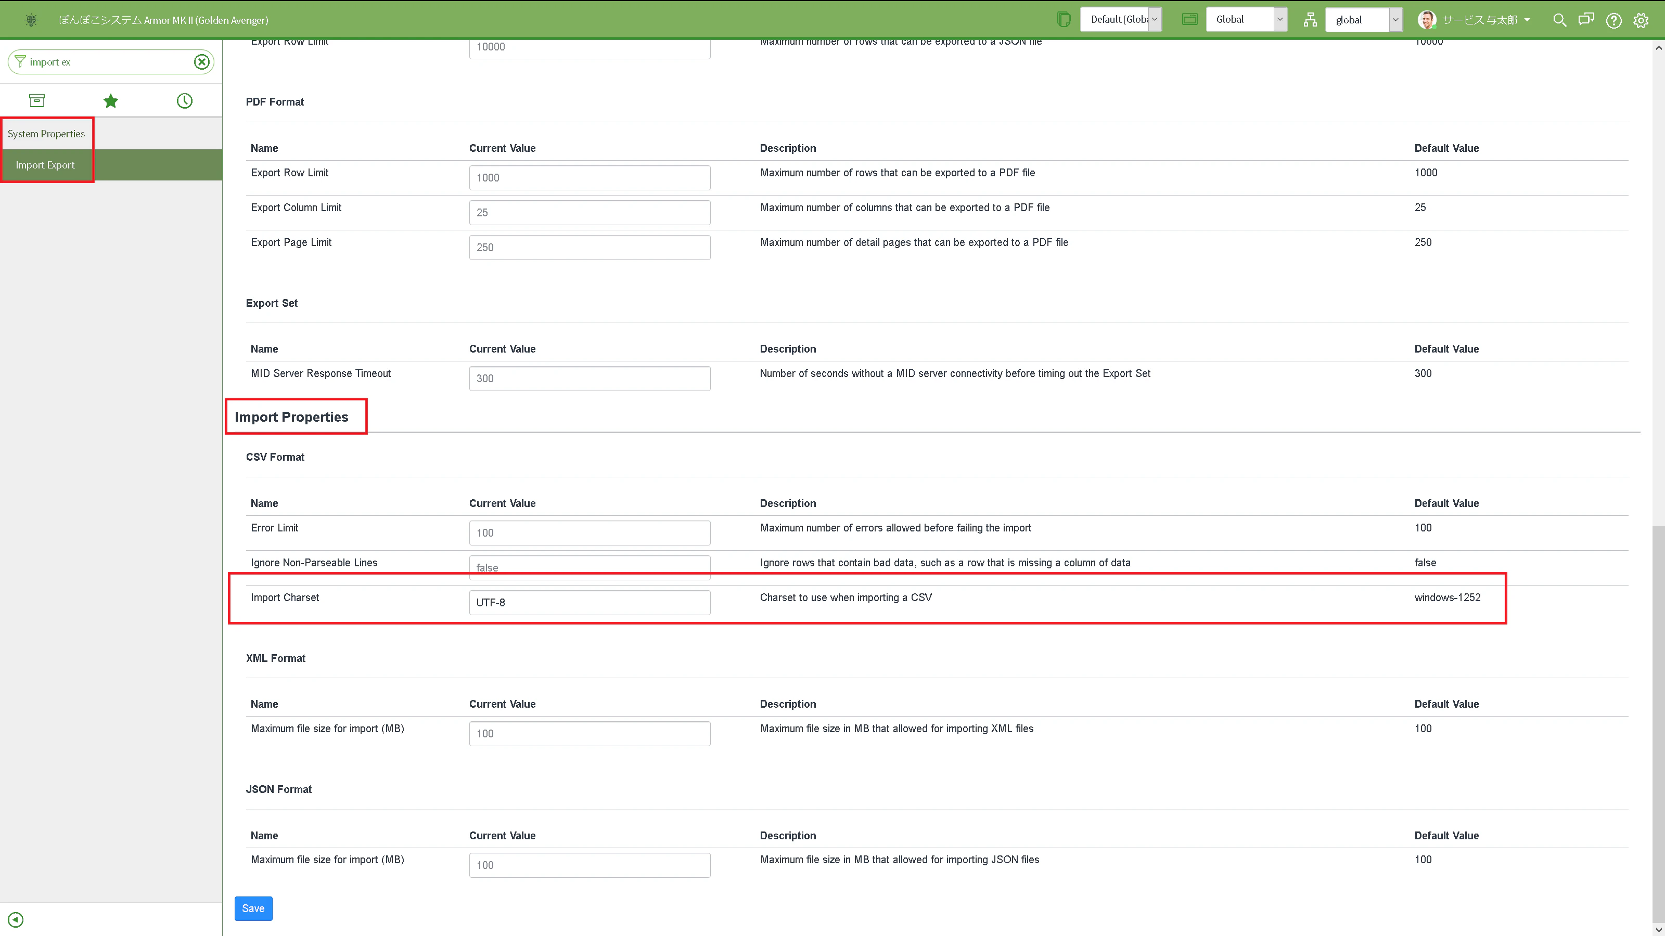Click the update set icon in the header
Image resolution: width=1665 pixels, height=936 pixels.
pyautogui.click(x=1063, y=19)
